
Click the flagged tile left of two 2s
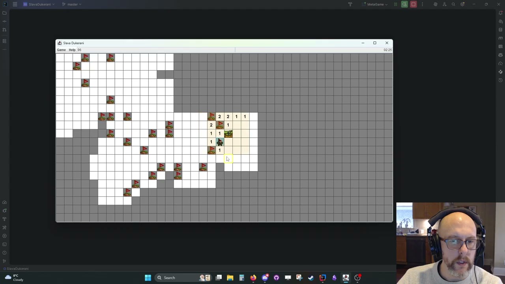point(211,117)
